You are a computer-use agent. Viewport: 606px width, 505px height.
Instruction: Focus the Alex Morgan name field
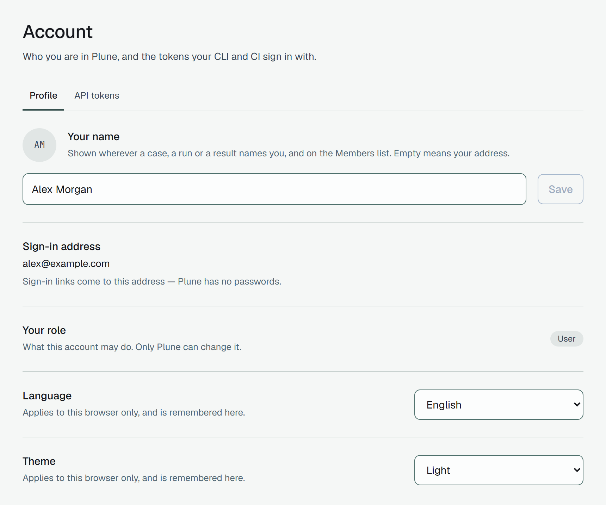tap(274, 189)
